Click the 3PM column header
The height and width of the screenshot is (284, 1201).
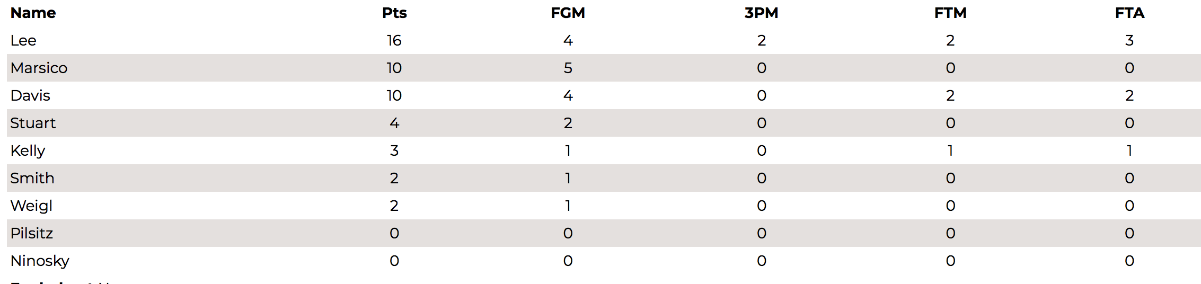(x=761, y=13)
